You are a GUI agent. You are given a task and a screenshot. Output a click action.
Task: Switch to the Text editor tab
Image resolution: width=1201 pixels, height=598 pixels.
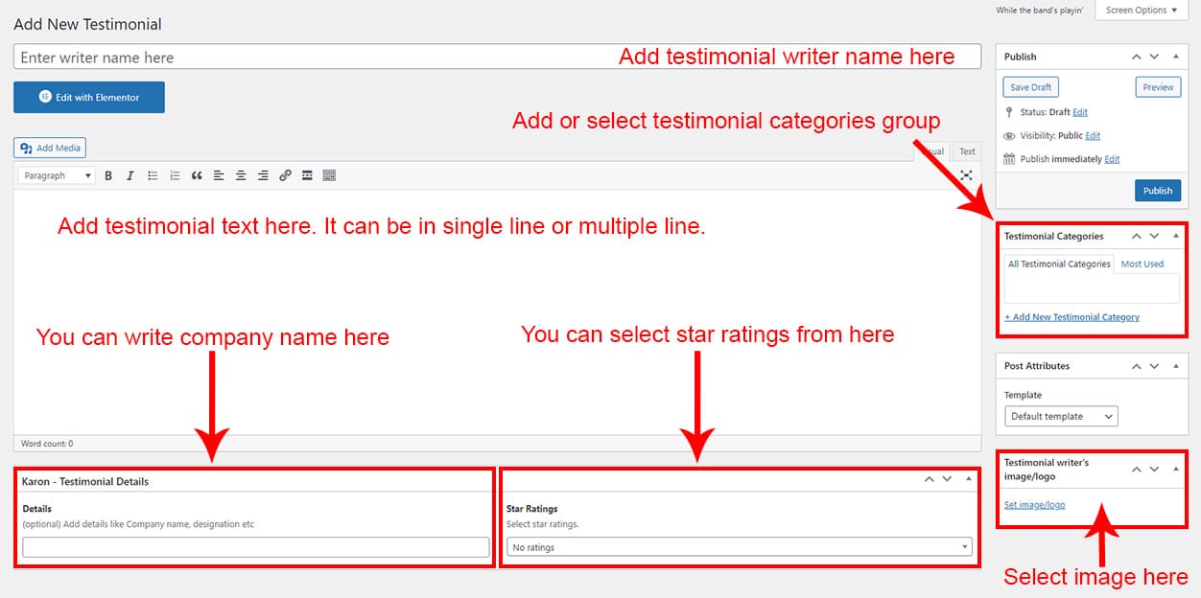[967, 151]
